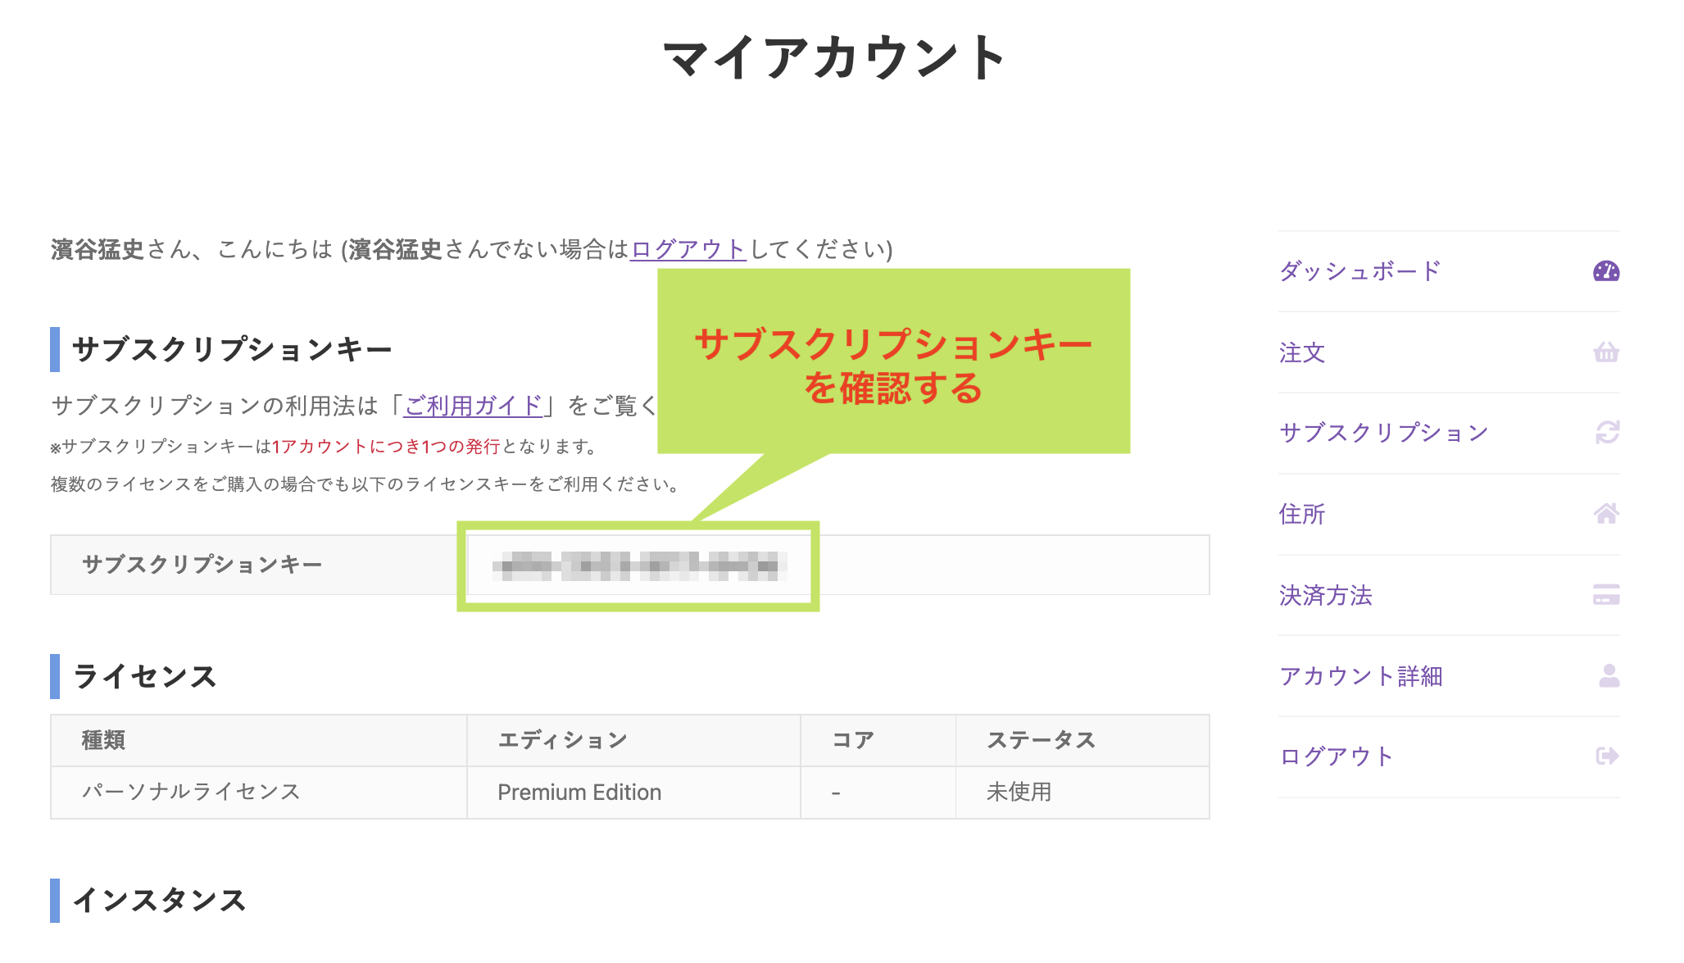1684x963 pixels.
Task: Click the Premium Edition cell in license table
Action: (x=579, y=792)
